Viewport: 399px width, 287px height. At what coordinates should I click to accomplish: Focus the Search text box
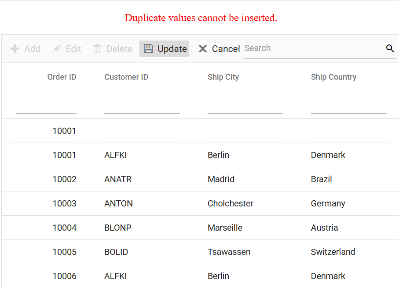pyautogui.click(x=314, y=48)
